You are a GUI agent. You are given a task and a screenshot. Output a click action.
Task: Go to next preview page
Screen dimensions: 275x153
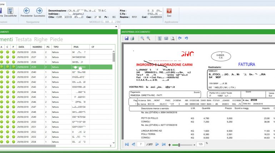157,144
